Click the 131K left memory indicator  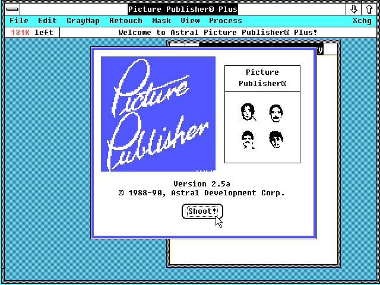[x=32, y=33]
